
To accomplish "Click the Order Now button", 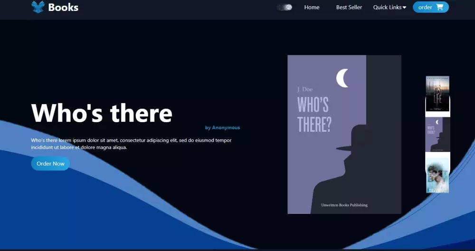I will [50, 164].
